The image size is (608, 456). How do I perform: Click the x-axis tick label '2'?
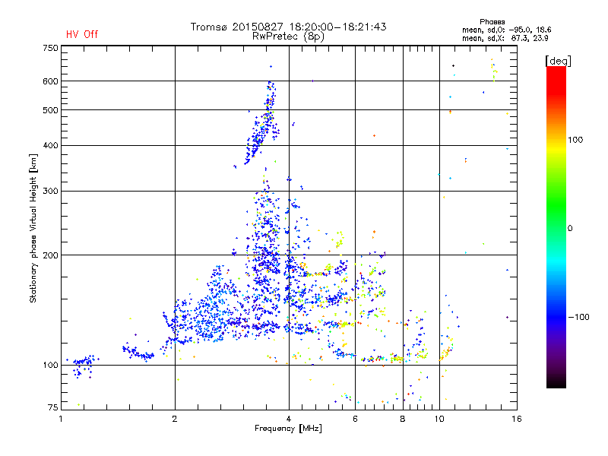coord(175,419)
